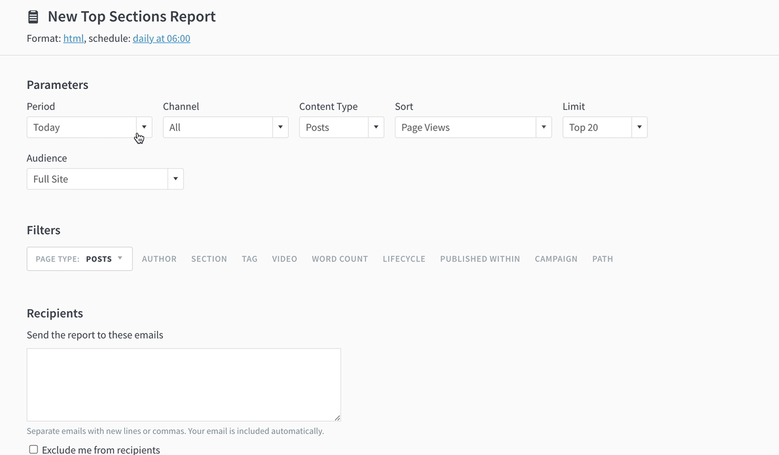Select the Campaign filter
The image size is (779, 455).
[x=556, y=259]
